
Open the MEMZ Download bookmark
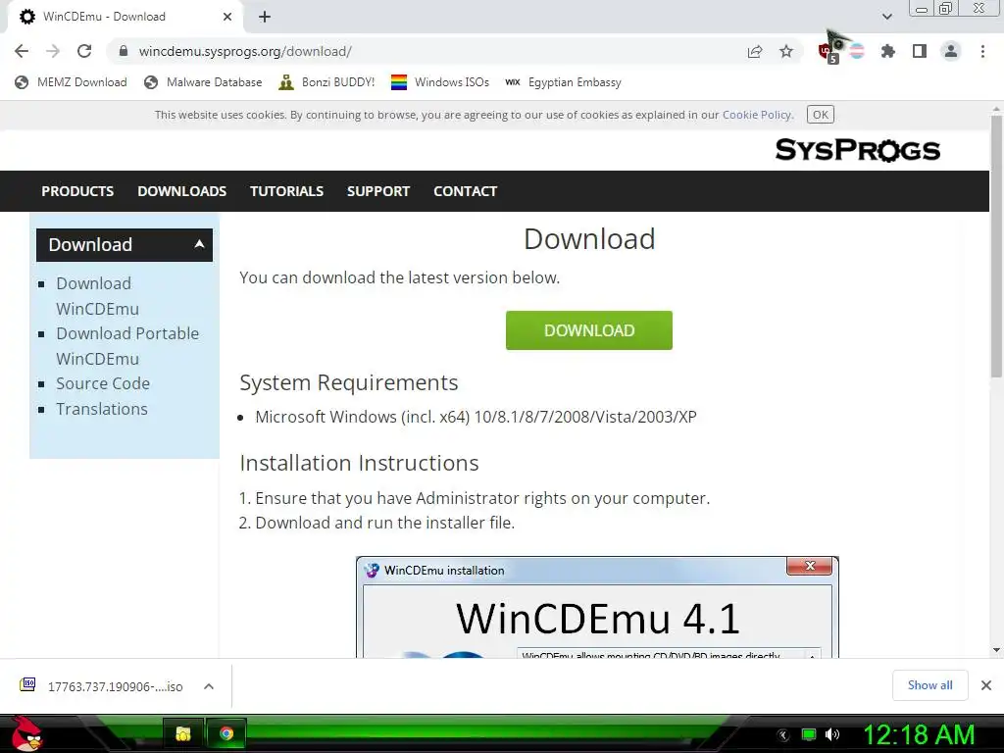[x=71, y=82]
